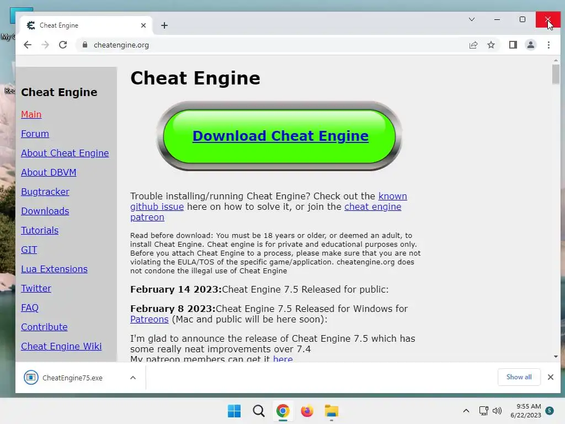The image size is (565, 424).
Task: Open the Bugtracker link
Action: click(45, 192)
